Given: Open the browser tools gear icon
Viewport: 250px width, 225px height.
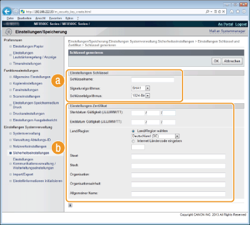Looking at the screenshot, I should (x=244, y=12).
